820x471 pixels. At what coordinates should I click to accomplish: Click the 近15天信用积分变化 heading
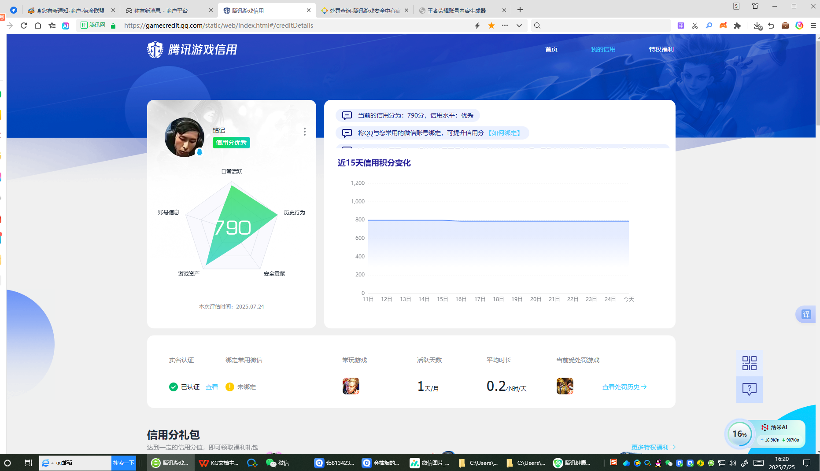[x=374, y=163]
